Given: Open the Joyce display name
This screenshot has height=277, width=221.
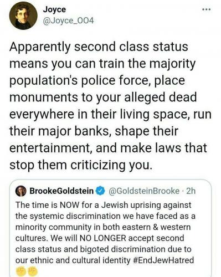Looking at the screenshot, I should tap(54, 9).
